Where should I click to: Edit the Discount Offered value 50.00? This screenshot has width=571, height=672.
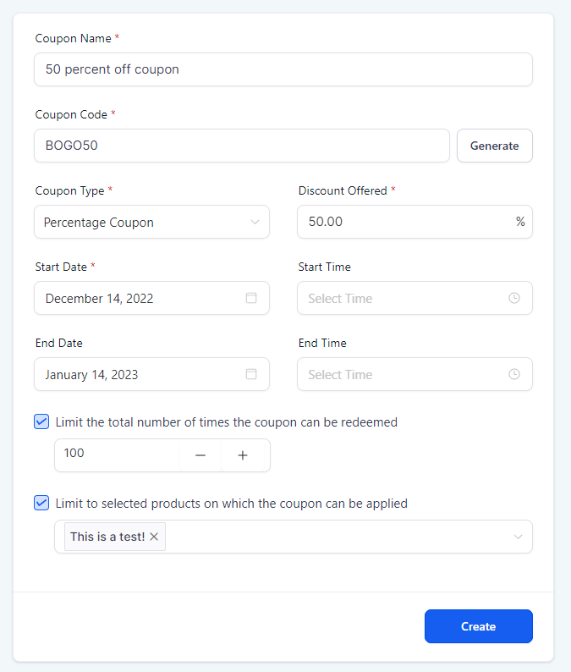click(x=415, y=222)
